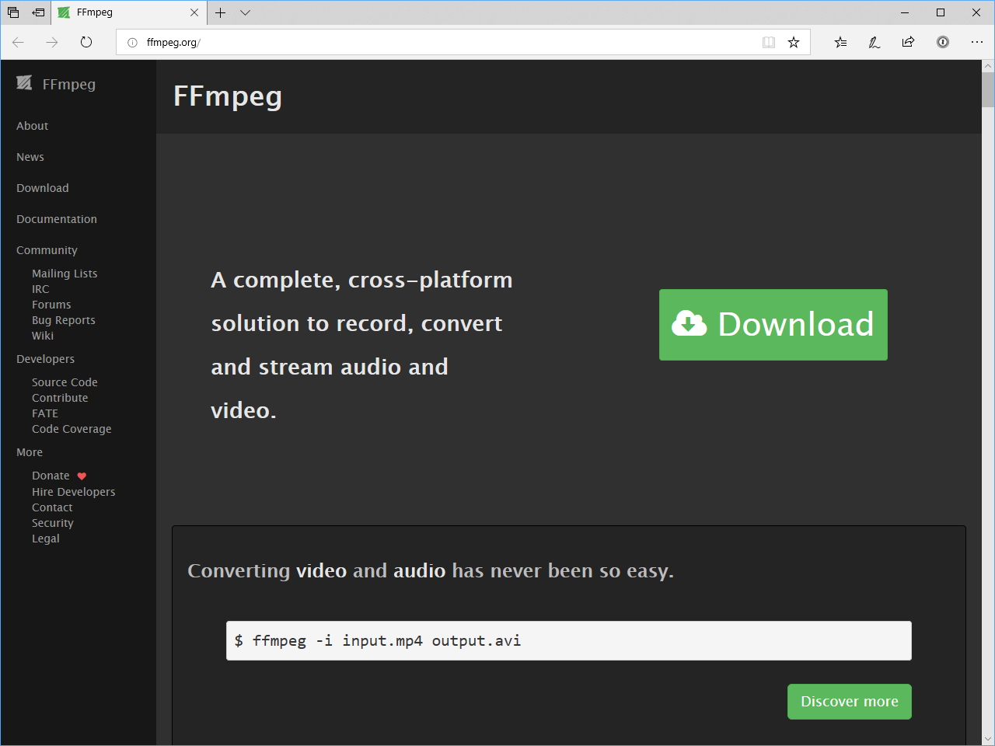This screenshot has height=746, width=995.
Task: Share the current page
Action: click(908, 43)
